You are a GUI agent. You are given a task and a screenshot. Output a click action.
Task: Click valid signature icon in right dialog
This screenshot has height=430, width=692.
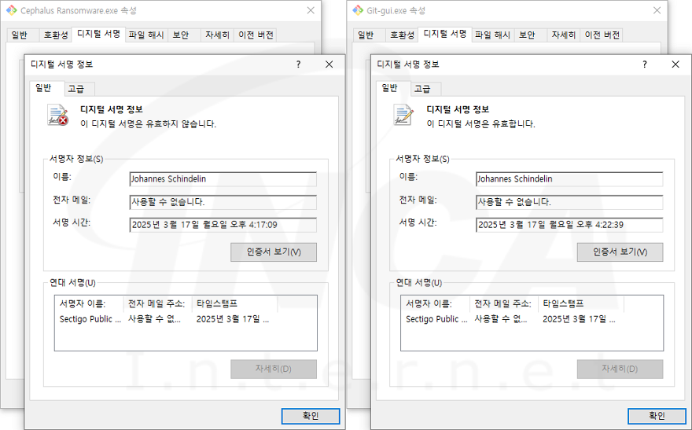click(403, 115)
